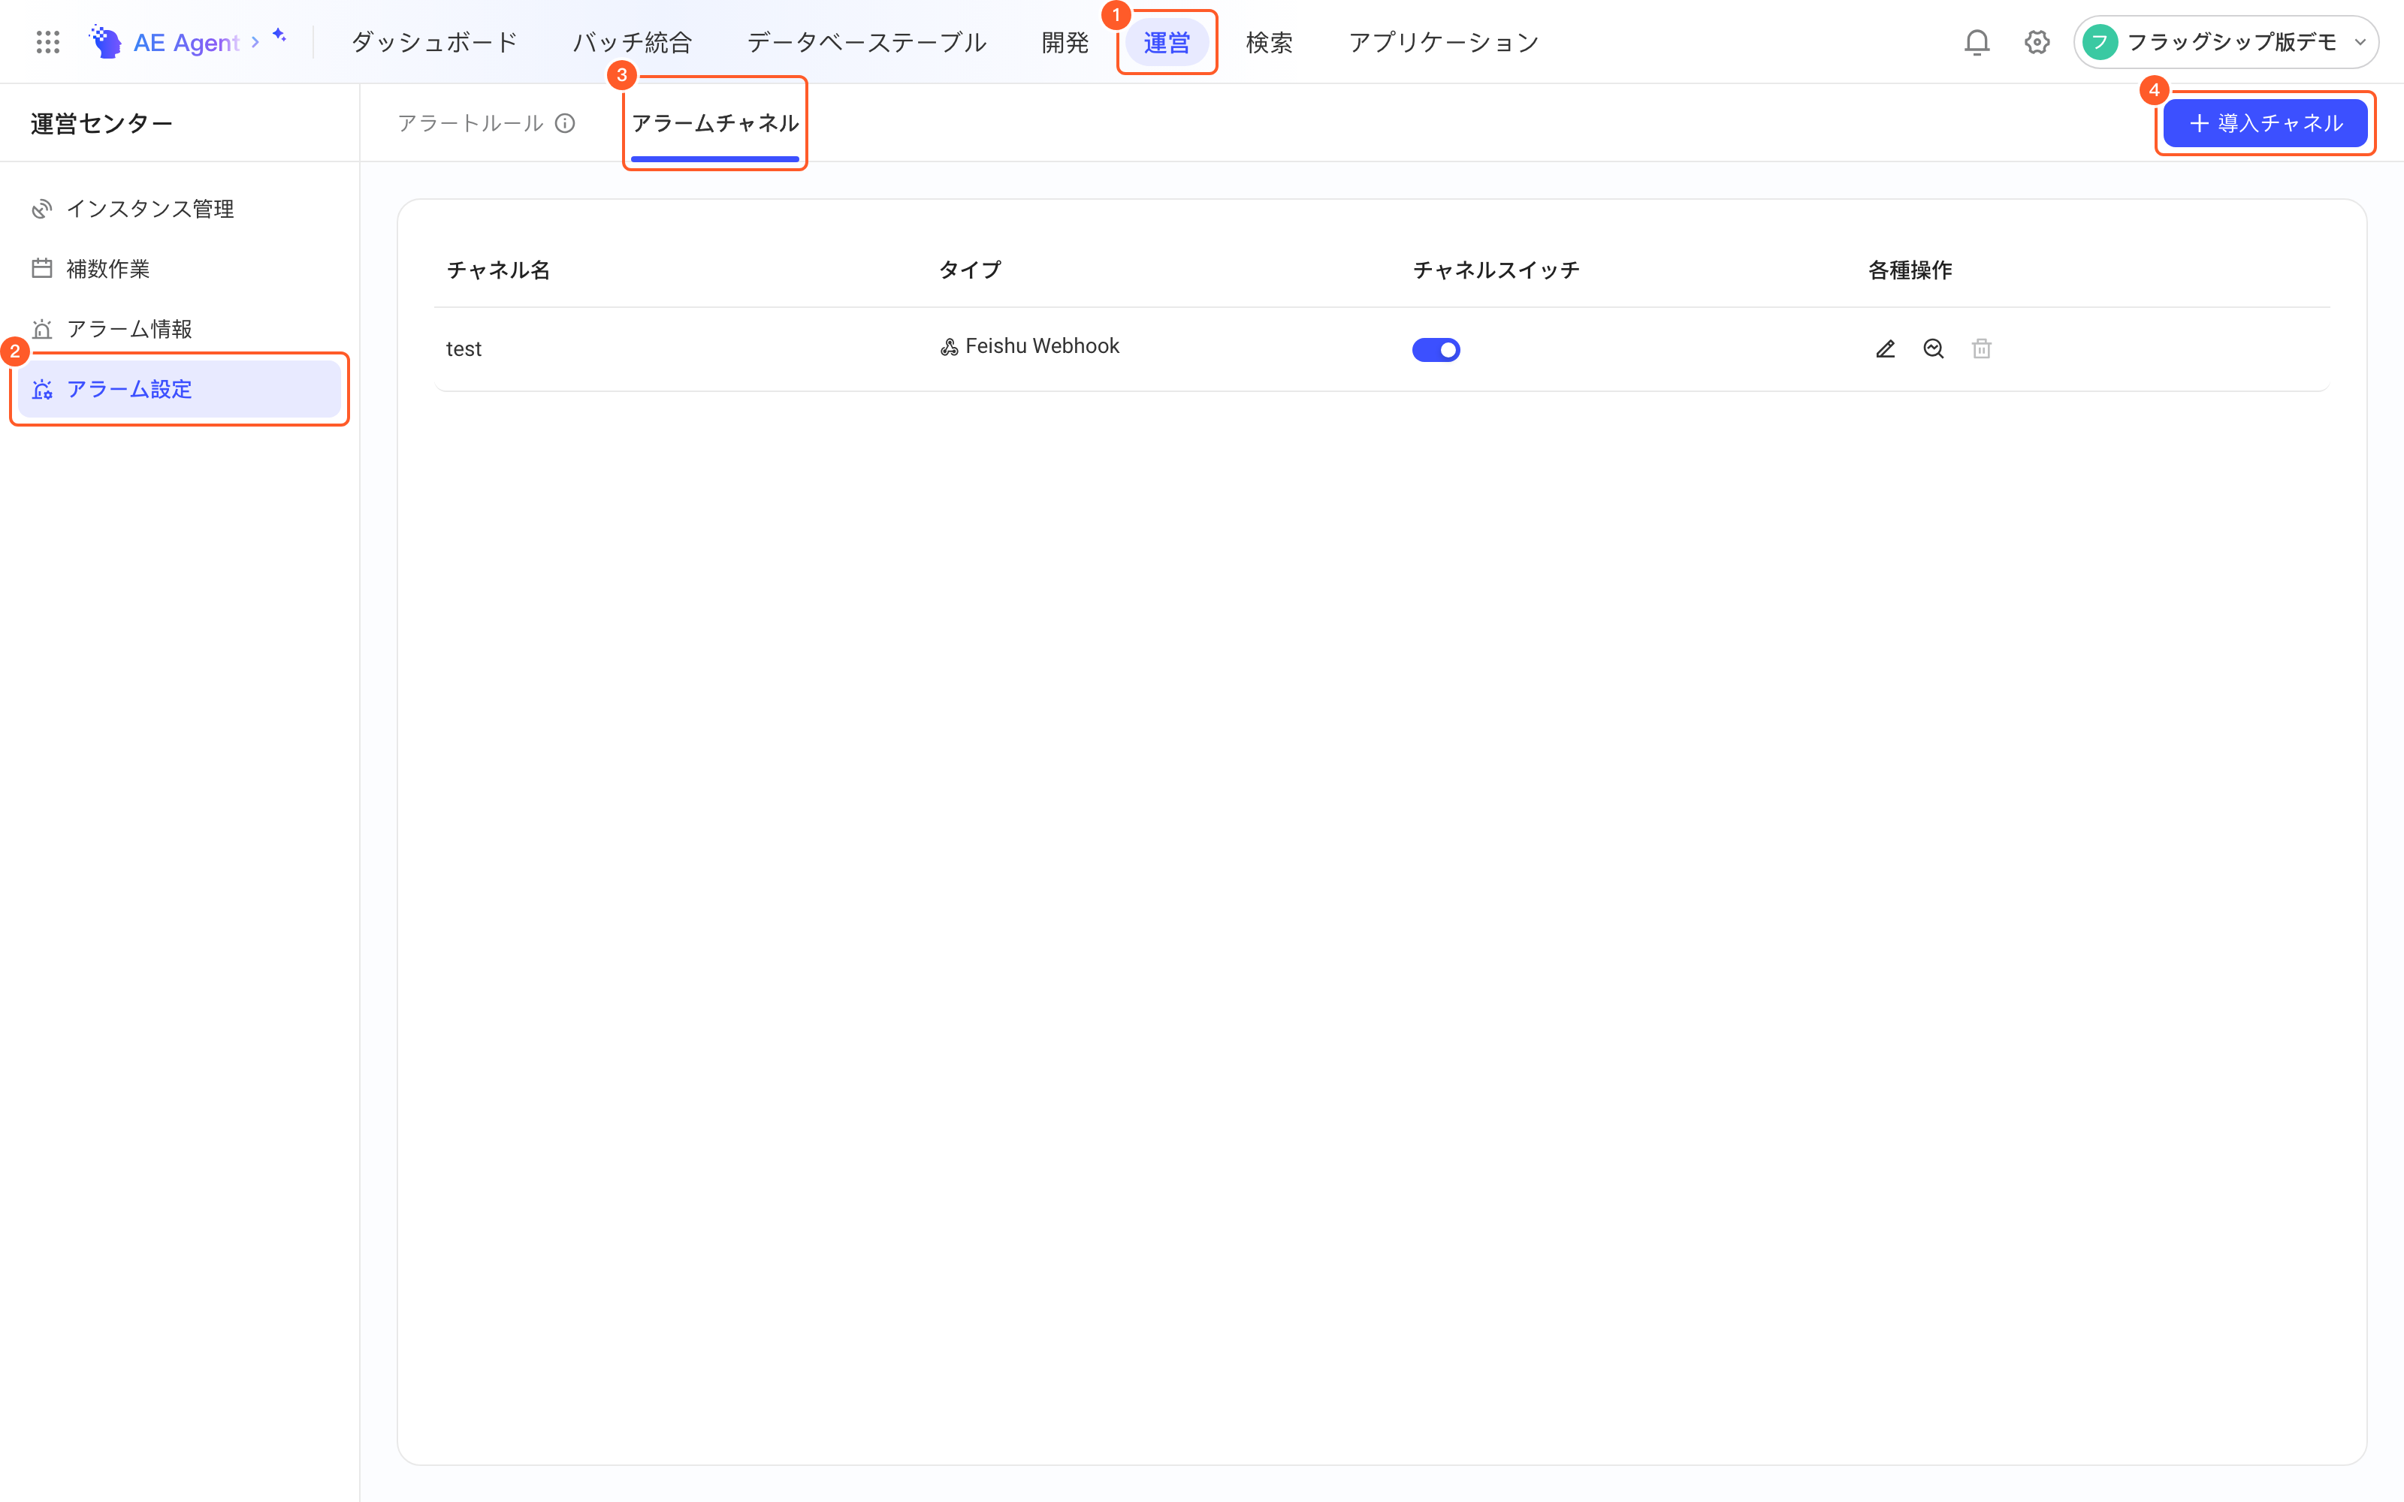Click the 運営センター heading
This screenshot has width=2404, height=1502.
point(101,123)
